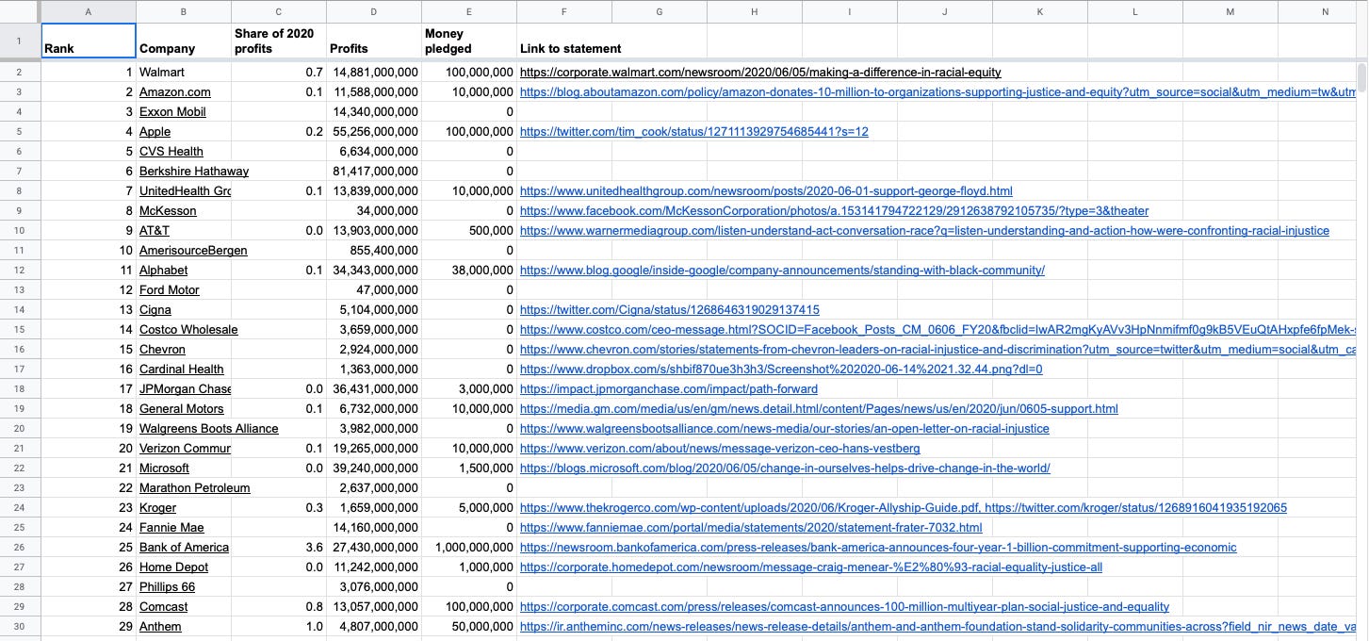Select the Ford Motor company cell

[184, 290]
